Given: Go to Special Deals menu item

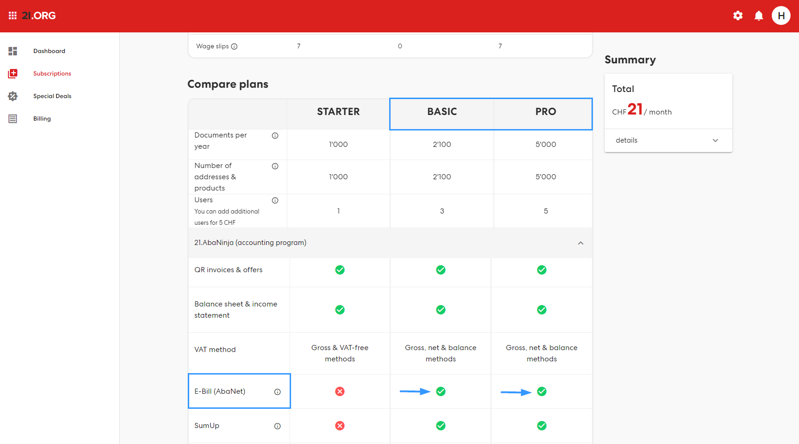Looking at the screenshot, I should click(52, 96).
